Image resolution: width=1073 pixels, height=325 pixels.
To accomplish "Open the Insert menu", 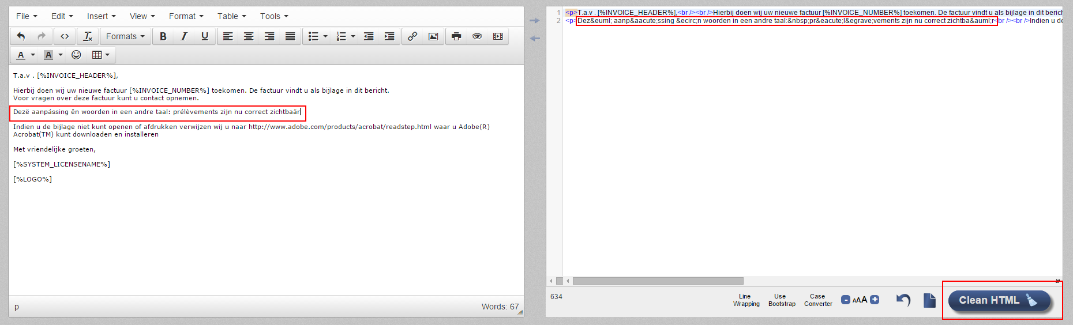I will point(101,16).
